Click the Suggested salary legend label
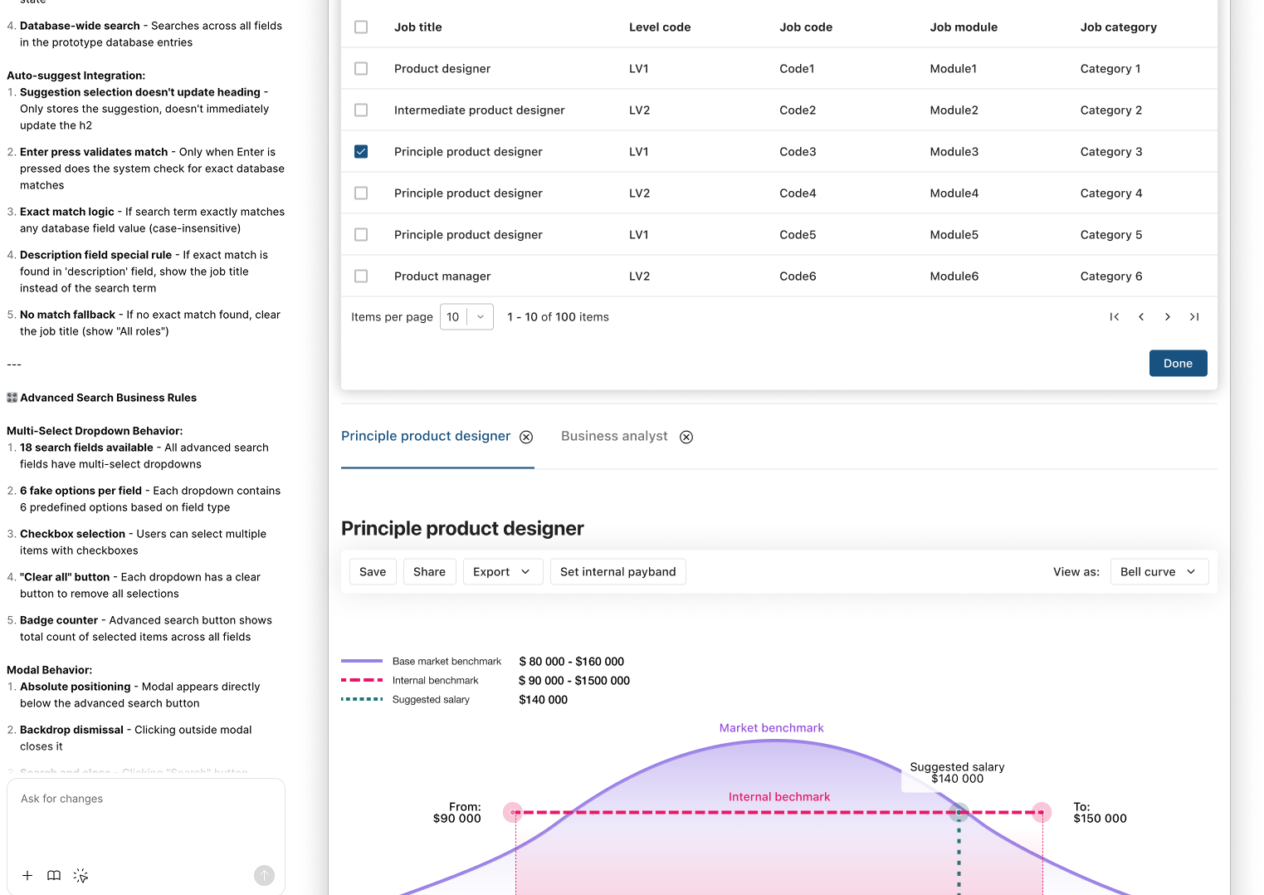 pyautogui.click(x=431, y=699)
